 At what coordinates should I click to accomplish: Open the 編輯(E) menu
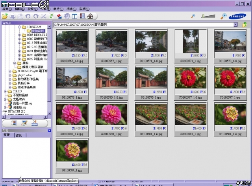(20, 9)
